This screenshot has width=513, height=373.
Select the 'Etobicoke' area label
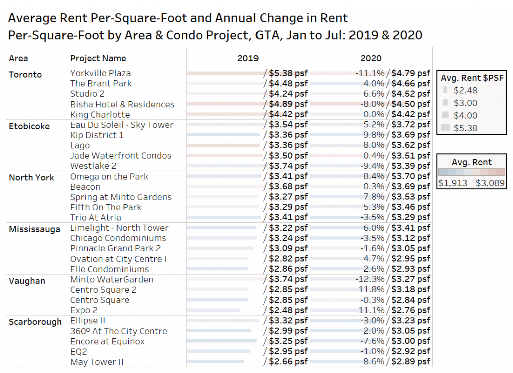coord(29,126)
